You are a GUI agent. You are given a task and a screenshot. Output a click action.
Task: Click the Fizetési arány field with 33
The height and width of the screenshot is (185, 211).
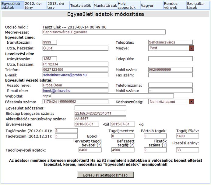pos(188,150)
